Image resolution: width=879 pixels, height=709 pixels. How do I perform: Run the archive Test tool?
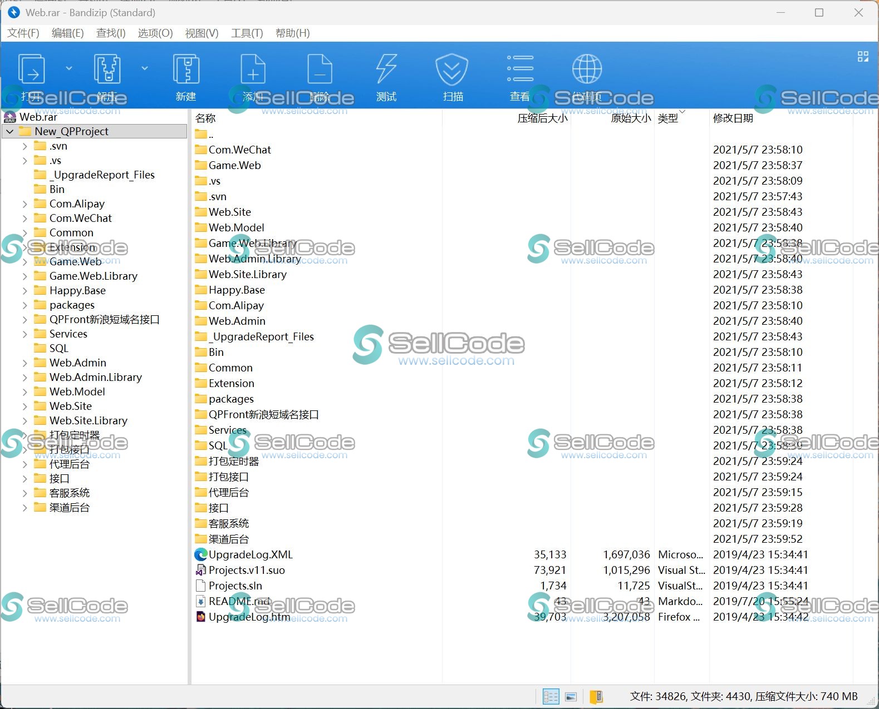386,70
